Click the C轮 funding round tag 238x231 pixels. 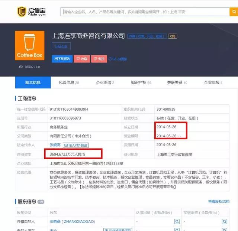[x=173, y=36]
